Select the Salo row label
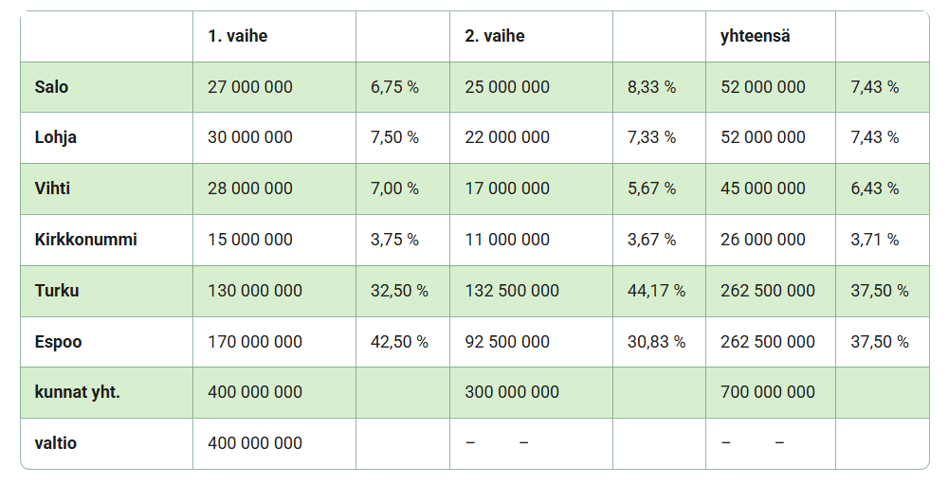The height and width of the screenshot is (484, 948). pos(51,87)
